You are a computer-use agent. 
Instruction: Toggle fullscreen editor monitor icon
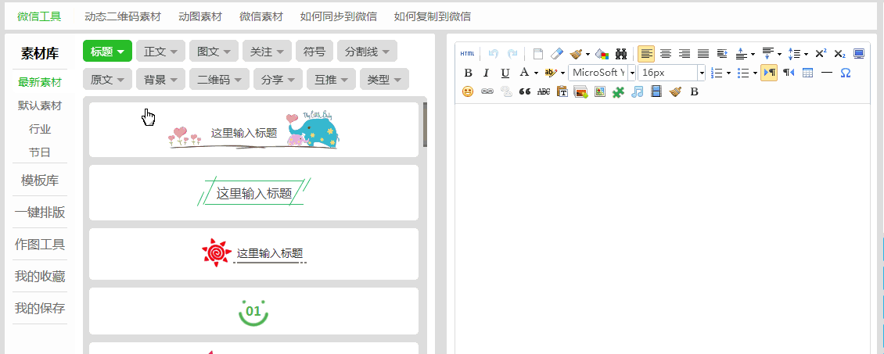(859, 54)
